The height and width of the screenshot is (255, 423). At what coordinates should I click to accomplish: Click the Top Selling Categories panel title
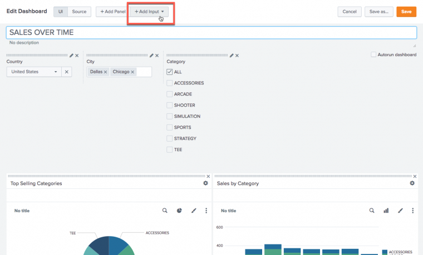[36, 183]
